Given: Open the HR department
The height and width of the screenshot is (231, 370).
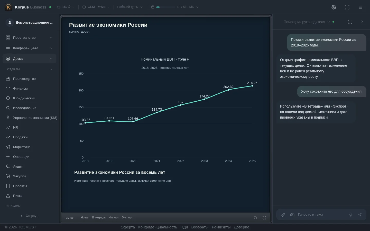Looking at the screenshot, I should (29, 128).
